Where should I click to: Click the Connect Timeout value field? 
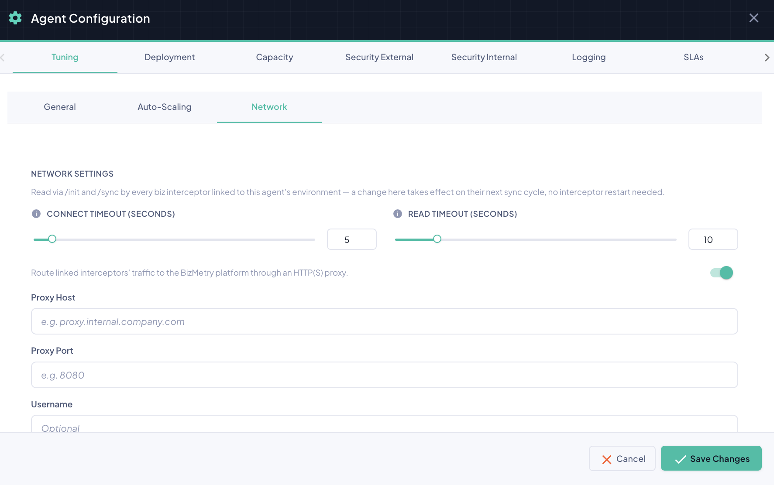[352, 239]
